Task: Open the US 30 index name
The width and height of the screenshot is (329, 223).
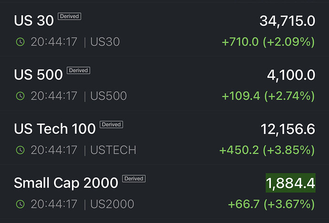Action: click(34, 21)
